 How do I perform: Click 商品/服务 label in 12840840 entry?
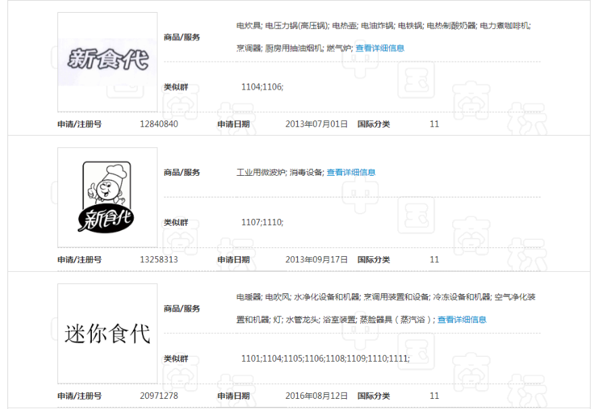[x=182, y=37]
